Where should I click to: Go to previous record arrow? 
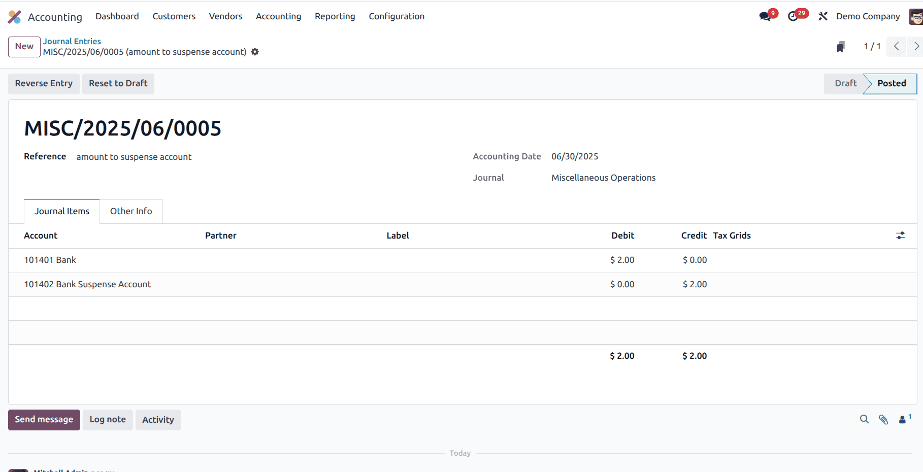tap(897, 46)
